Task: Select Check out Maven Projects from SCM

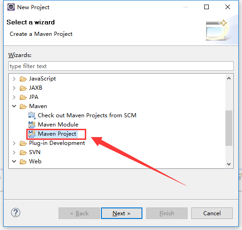Action: click(x=87, y=115)
